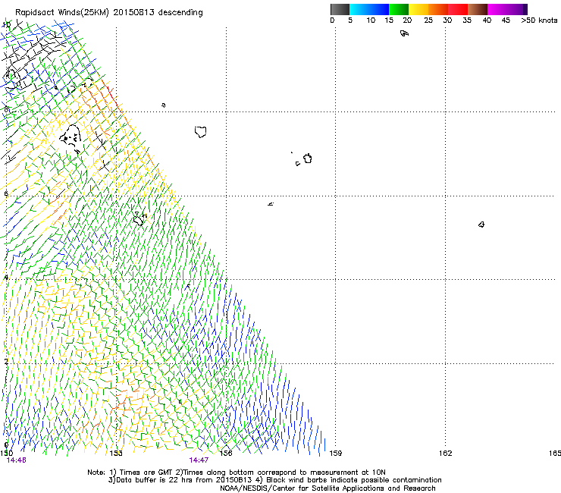Click the green 15-20 knots legend segment

[399, 9]
